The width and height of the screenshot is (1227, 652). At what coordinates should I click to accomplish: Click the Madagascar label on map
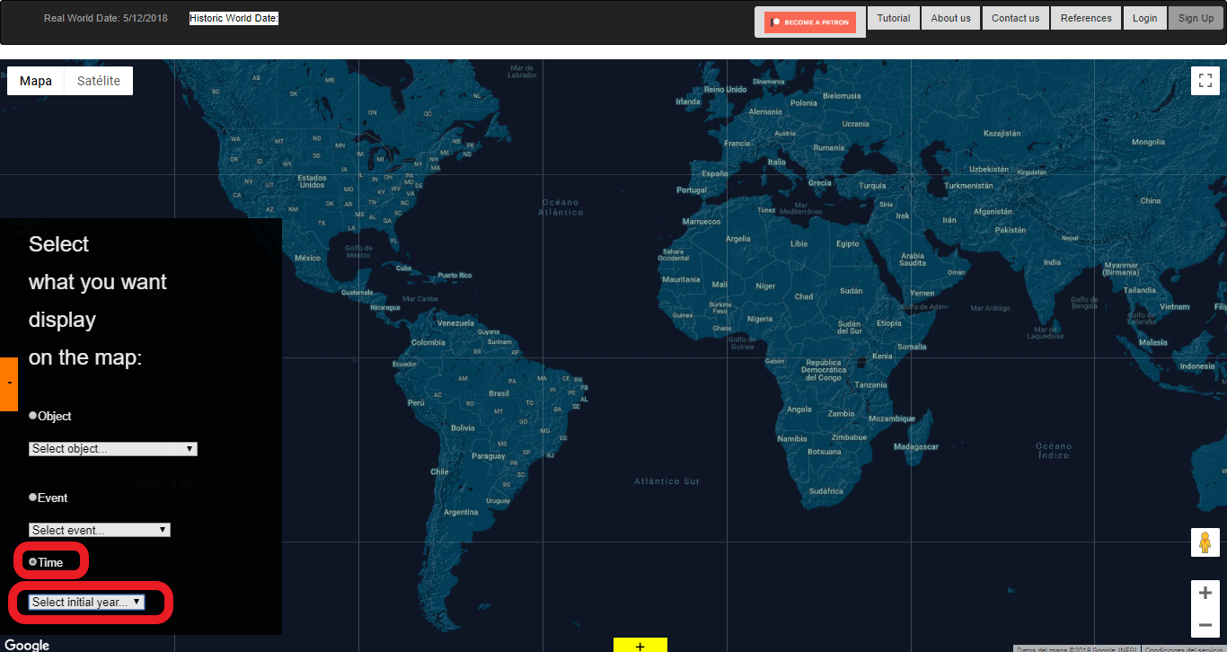point(916,446)
